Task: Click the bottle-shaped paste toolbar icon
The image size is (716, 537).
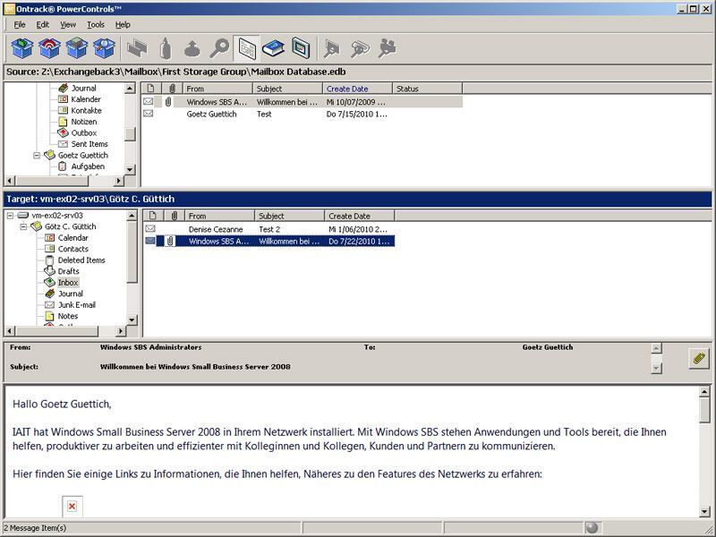Action: coord(166,49)
